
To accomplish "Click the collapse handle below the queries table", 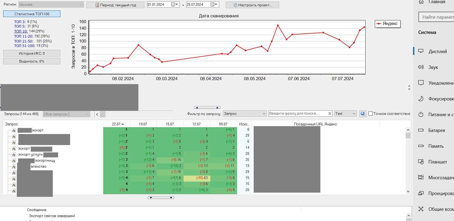I will [161, 198].
